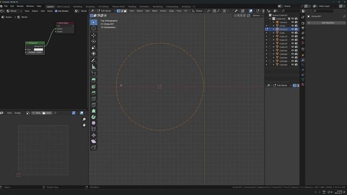Adjust the Background node Strength slider
This screenshot has height=195, width=347.
pos(35,53)
